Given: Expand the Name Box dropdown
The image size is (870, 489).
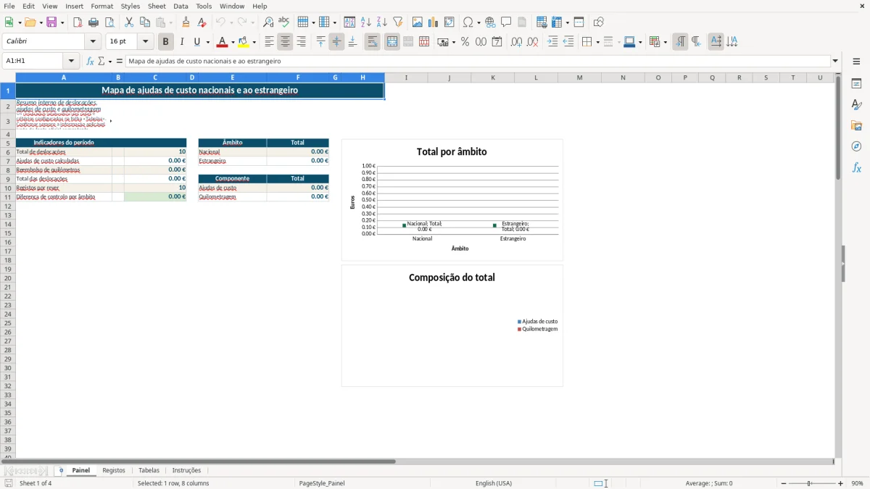Looking at the screenshot, I should [x=71, y=61].
